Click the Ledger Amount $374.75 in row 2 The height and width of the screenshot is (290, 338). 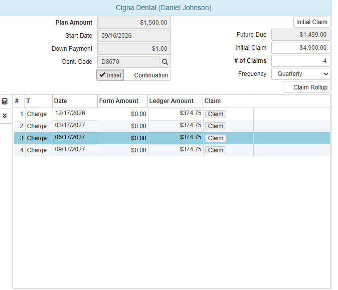176,126
